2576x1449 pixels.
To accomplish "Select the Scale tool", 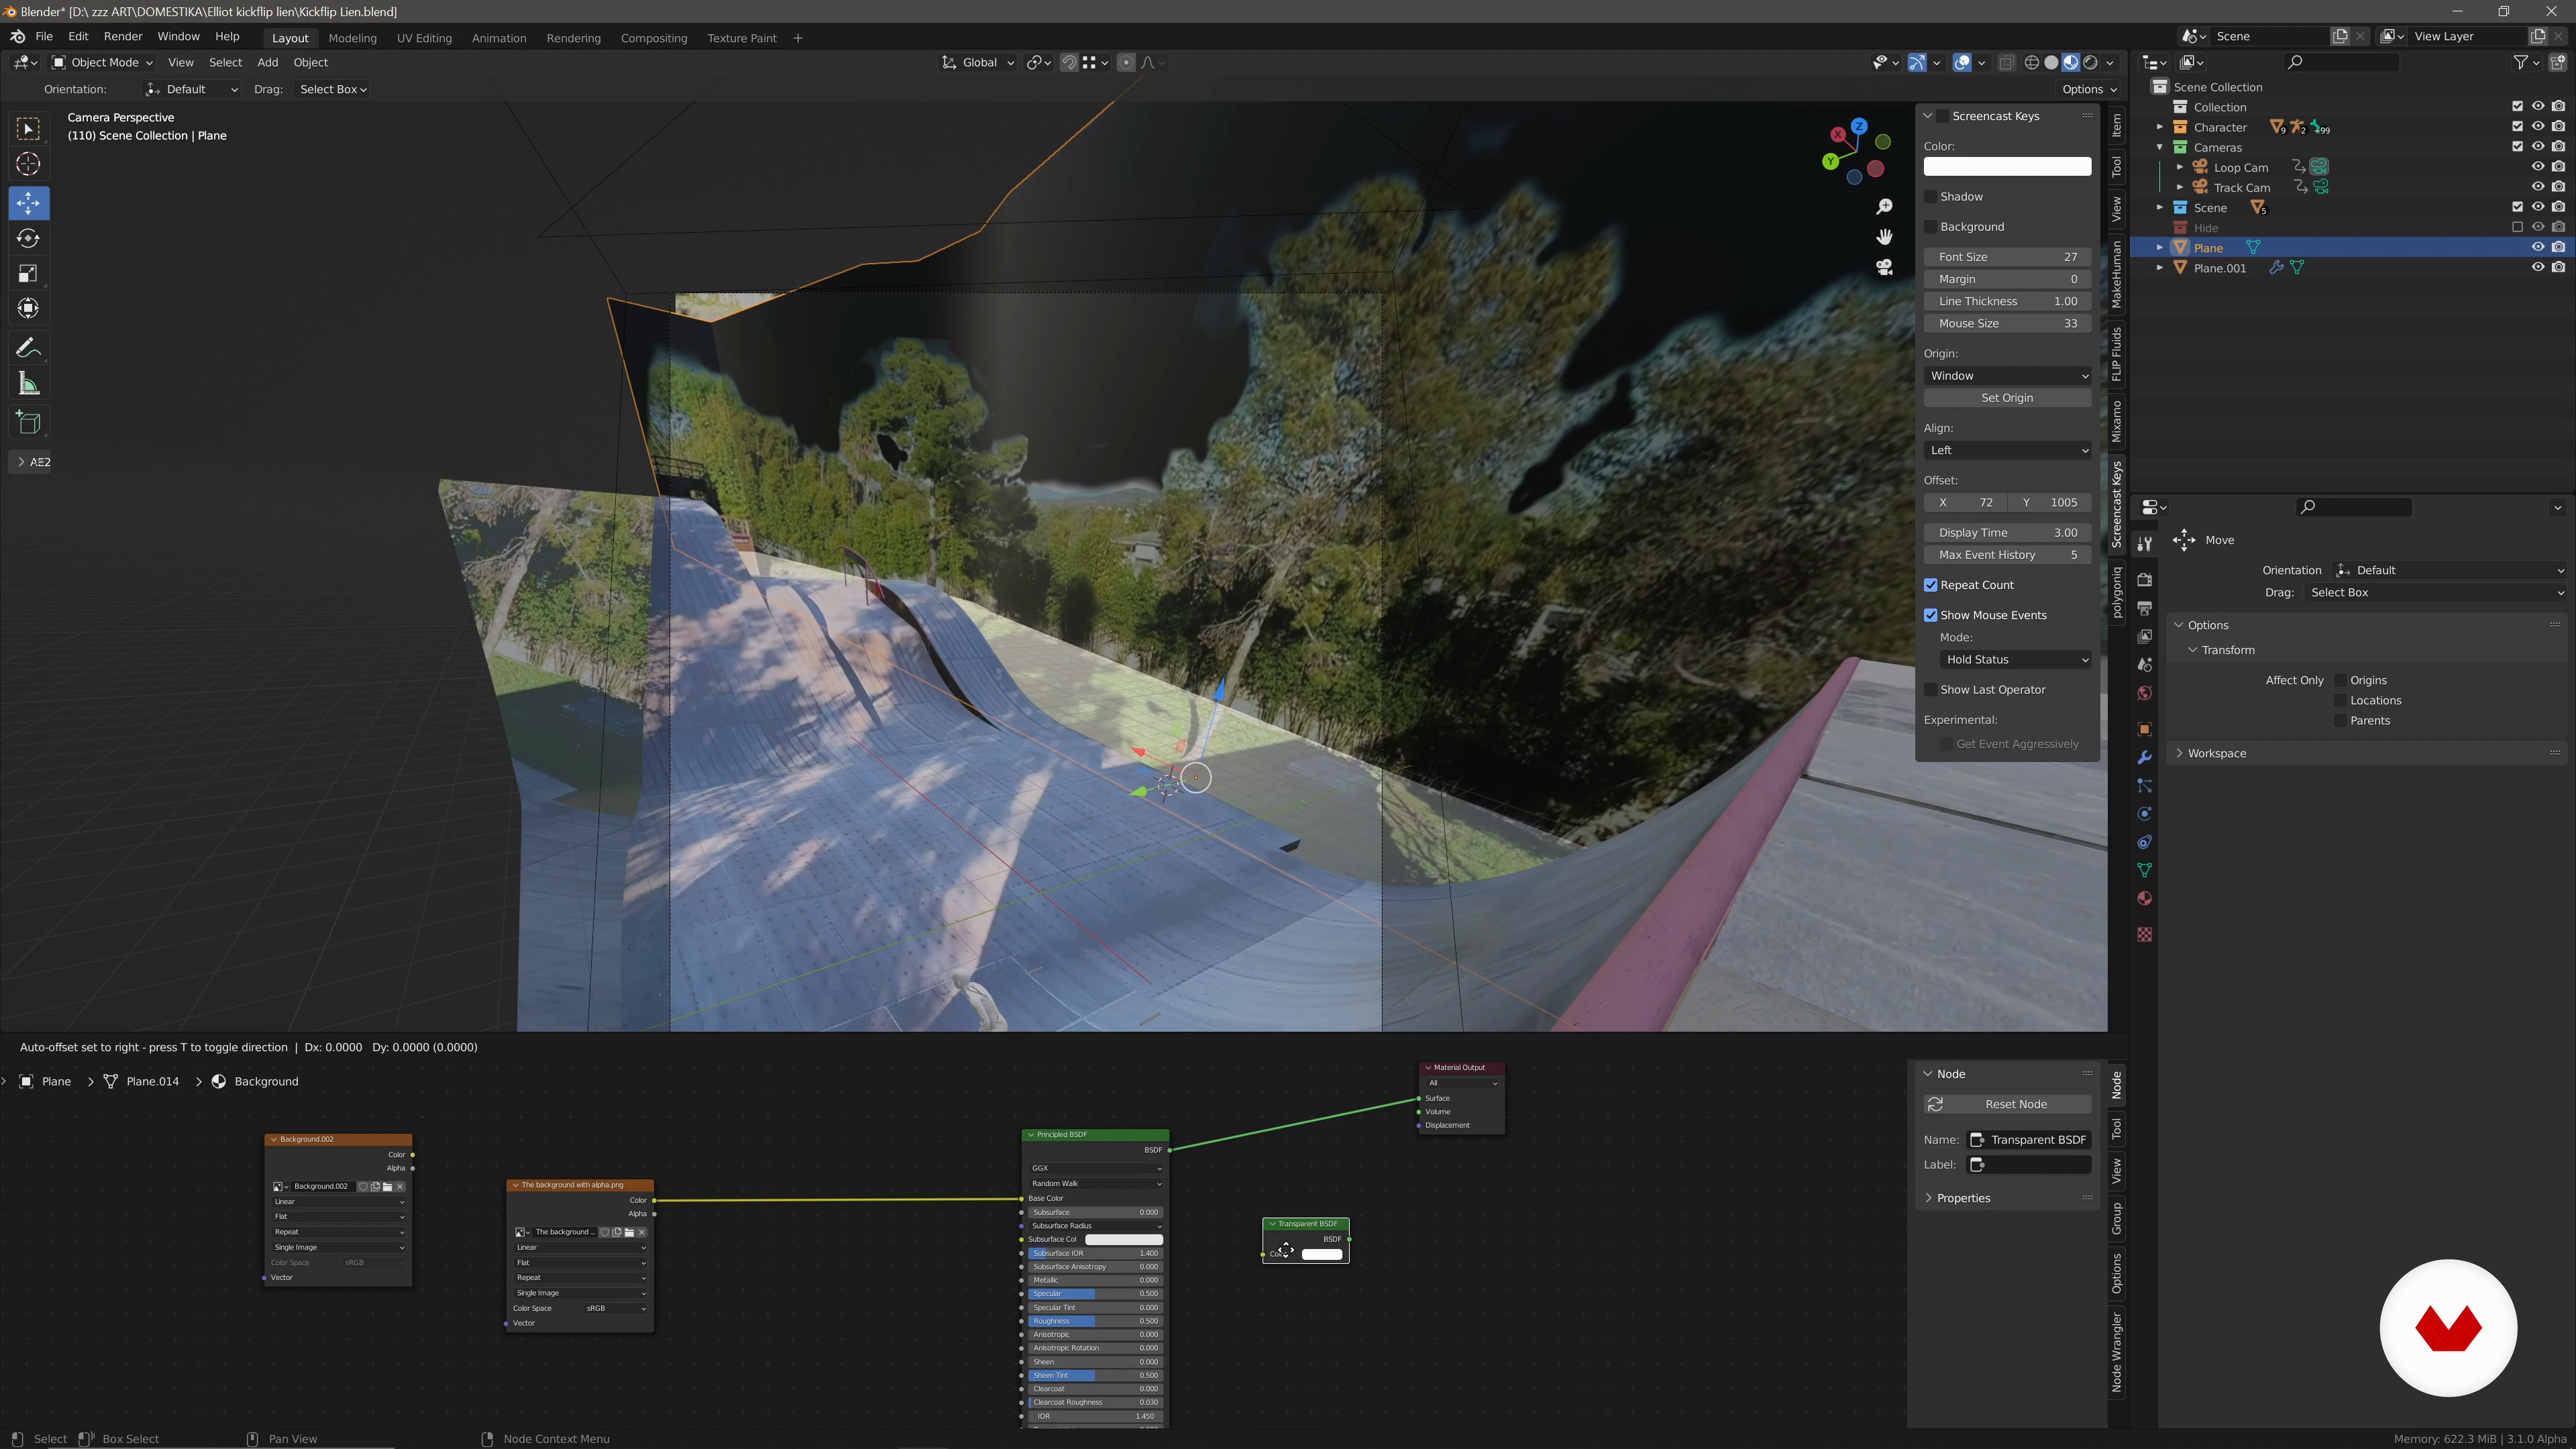I will point(28,273).
